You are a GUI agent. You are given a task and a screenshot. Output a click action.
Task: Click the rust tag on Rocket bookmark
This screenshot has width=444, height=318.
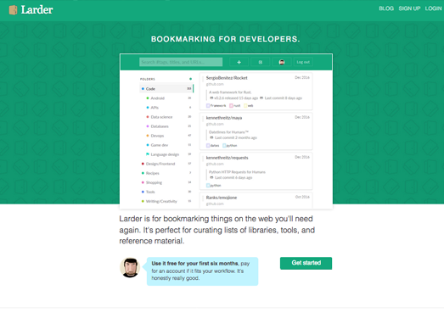click(235, 105)
